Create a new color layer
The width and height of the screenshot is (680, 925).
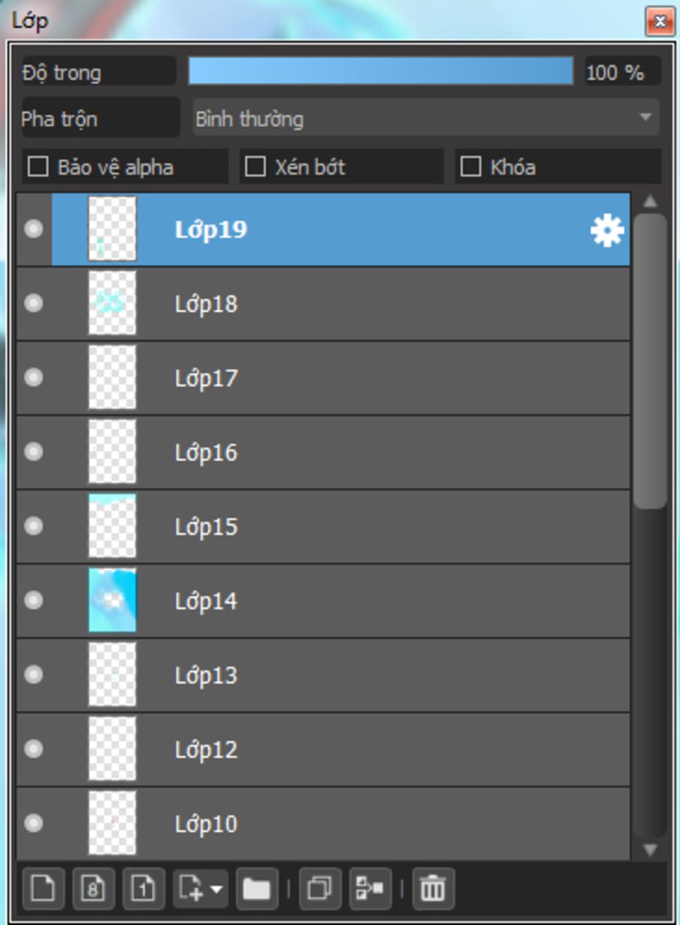click(43, 888)
